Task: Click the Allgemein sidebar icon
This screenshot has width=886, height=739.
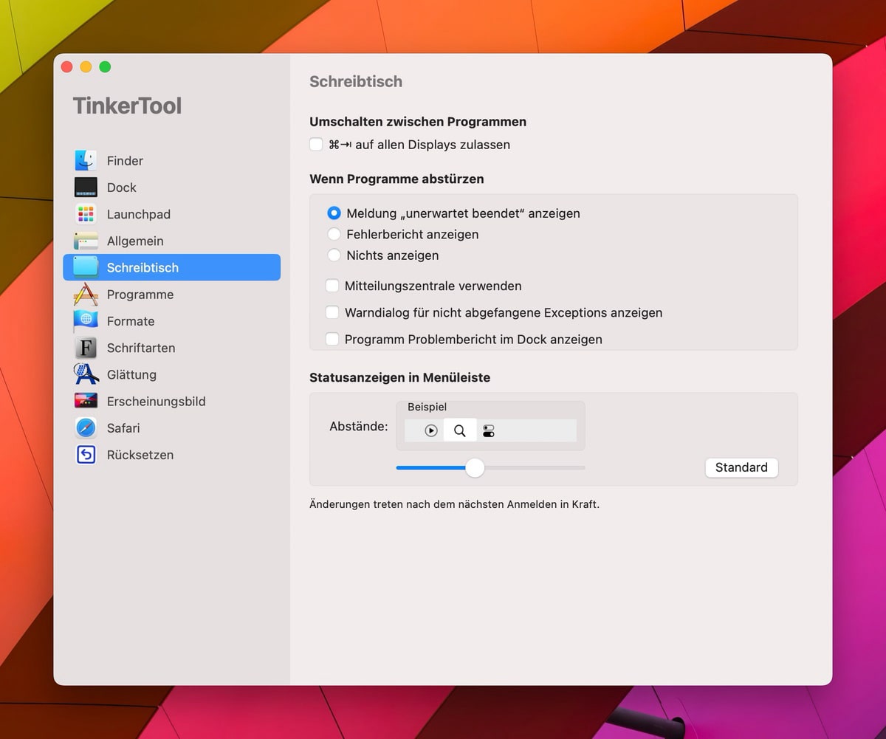Action: (x=86, y=241)
